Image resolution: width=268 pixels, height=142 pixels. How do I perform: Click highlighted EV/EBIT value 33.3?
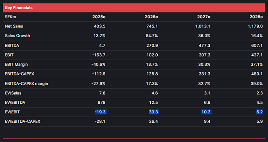pyautogui.click(x=154, y=112)
